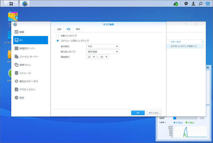The width and height of the screenshot is (213, 143).
Task: Select 手動バックアップ radio button
Action: (58, 36)
